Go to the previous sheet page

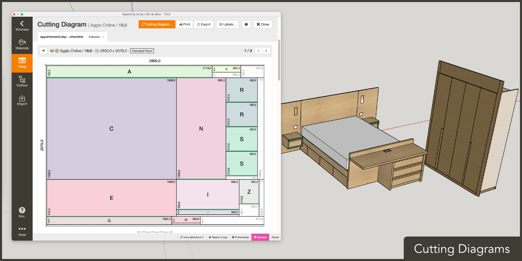point(258,51)
